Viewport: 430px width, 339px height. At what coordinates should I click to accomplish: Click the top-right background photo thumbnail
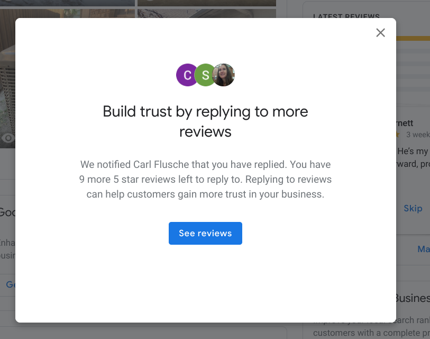tap(206, 3)
